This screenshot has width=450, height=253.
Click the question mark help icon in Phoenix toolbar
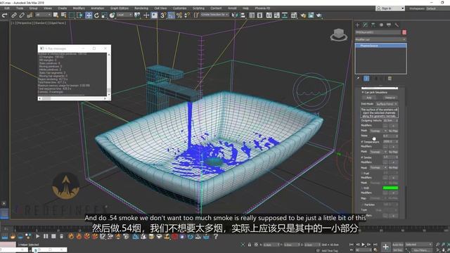[x=216, y=236]
